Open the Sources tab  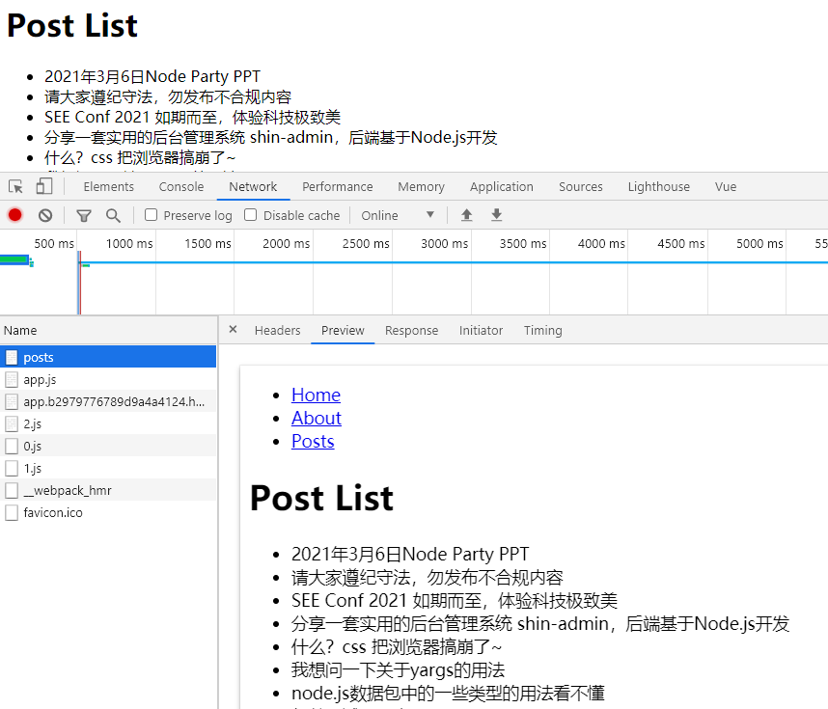tap(581, 187)
